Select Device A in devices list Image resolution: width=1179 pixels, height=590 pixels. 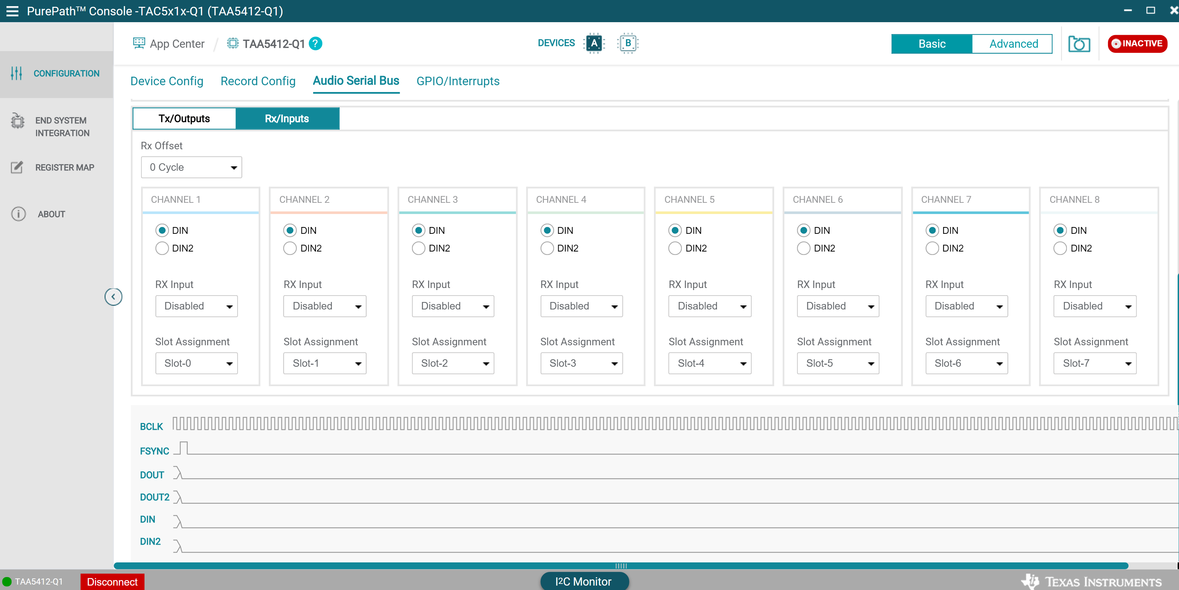594,44
